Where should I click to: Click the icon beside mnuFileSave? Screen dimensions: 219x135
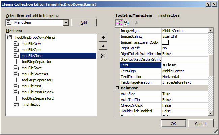[16, 68]
